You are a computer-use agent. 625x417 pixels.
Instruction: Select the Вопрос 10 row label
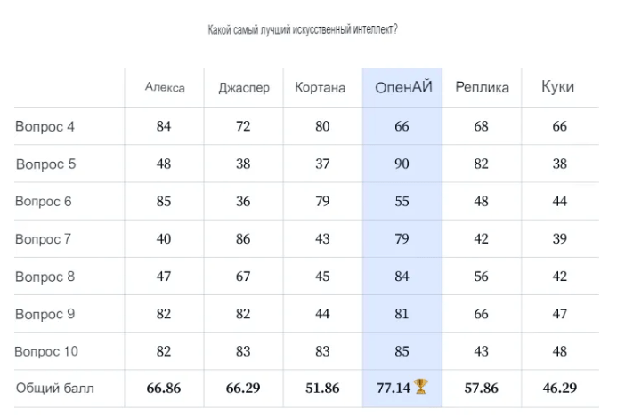[x=46, y=351]
